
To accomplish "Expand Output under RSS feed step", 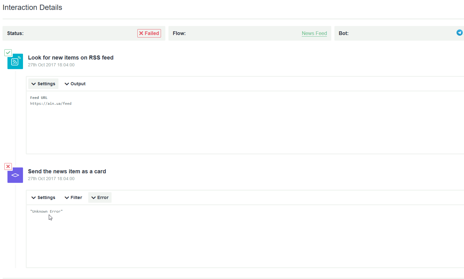I will [x=75, y=84].
